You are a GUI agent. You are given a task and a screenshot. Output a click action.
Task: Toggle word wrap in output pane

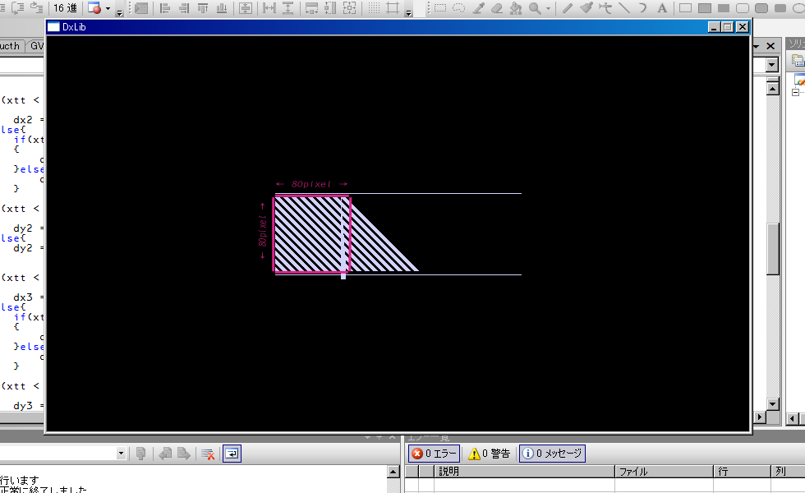[x=232, y=454]
